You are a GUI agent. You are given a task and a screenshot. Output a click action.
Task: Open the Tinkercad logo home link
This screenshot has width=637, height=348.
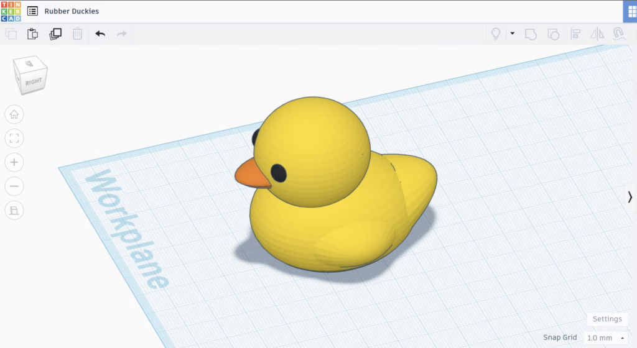pos(11,11)
